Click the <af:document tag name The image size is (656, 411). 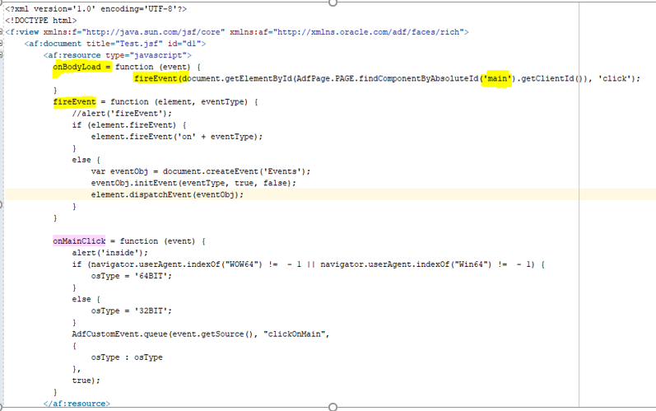[54, 44]
